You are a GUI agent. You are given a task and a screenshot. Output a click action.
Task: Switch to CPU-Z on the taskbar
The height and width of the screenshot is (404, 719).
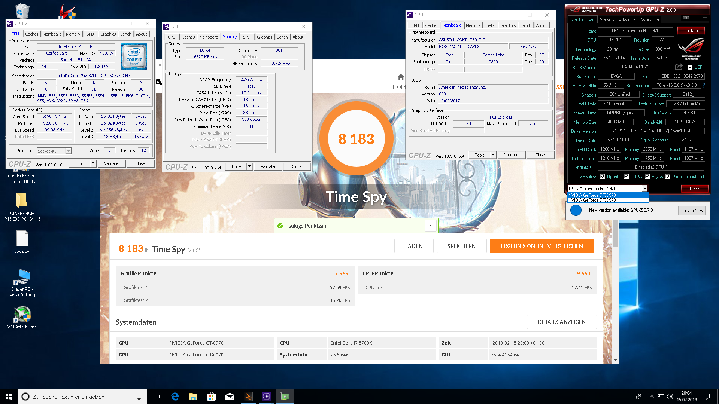click(267, 397)
